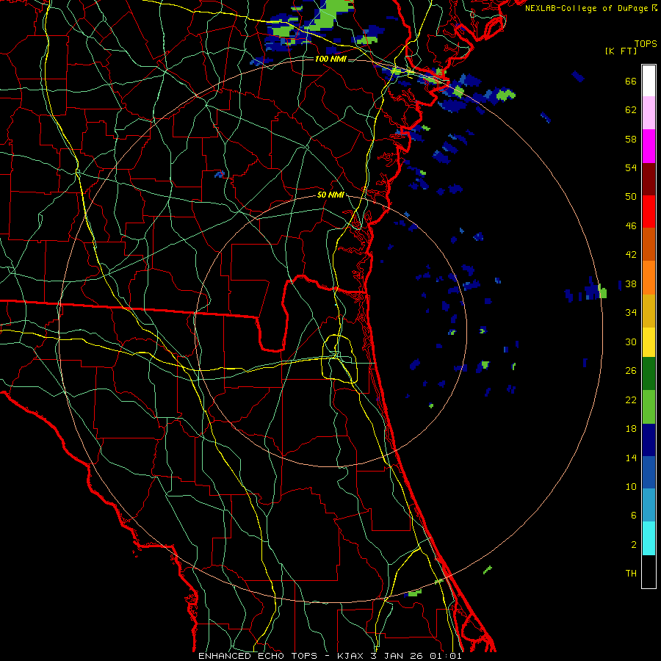Click the magenta legend swatch
661x661 pixels.
click(649, 146)
